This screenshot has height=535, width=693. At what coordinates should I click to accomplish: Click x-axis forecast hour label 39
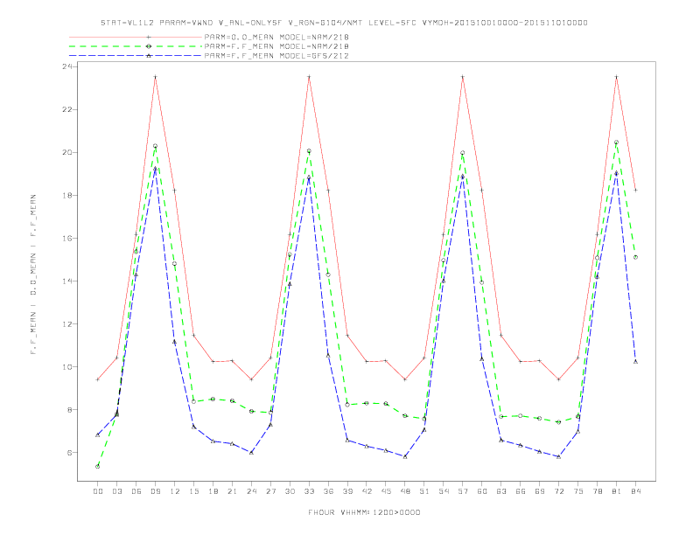tap(347, 491)
